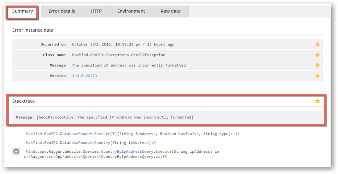Click the stacktrace Message: [GeoIP2Exception...] line

click(x=105, y=117)
